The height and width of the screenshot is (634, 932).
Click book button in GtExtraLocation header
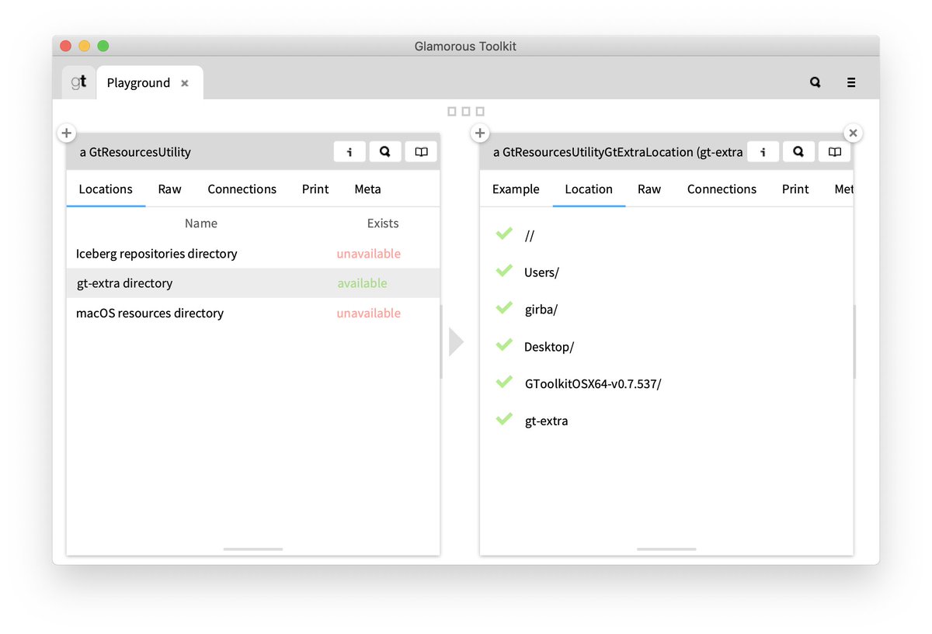click(834, 152)
